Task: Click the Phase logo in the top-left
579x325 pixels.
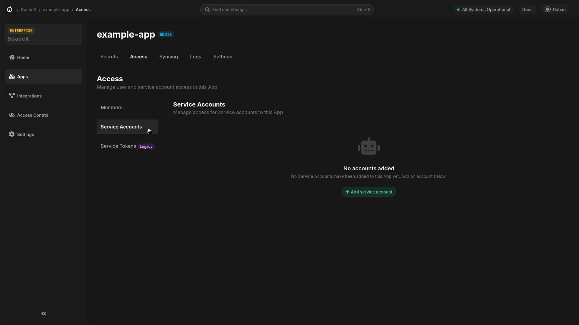Action: (9, 9)
